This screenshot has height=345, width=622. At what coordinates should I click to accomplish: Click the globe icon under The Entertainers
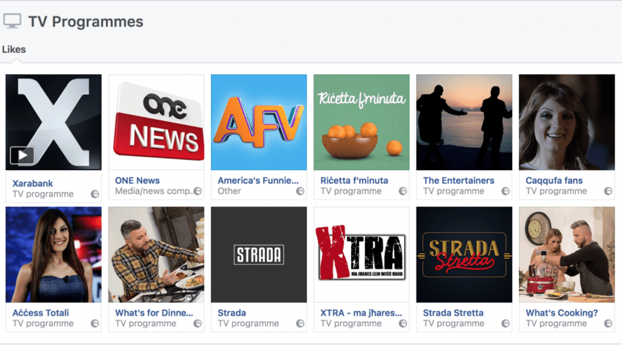click(505, 191)
